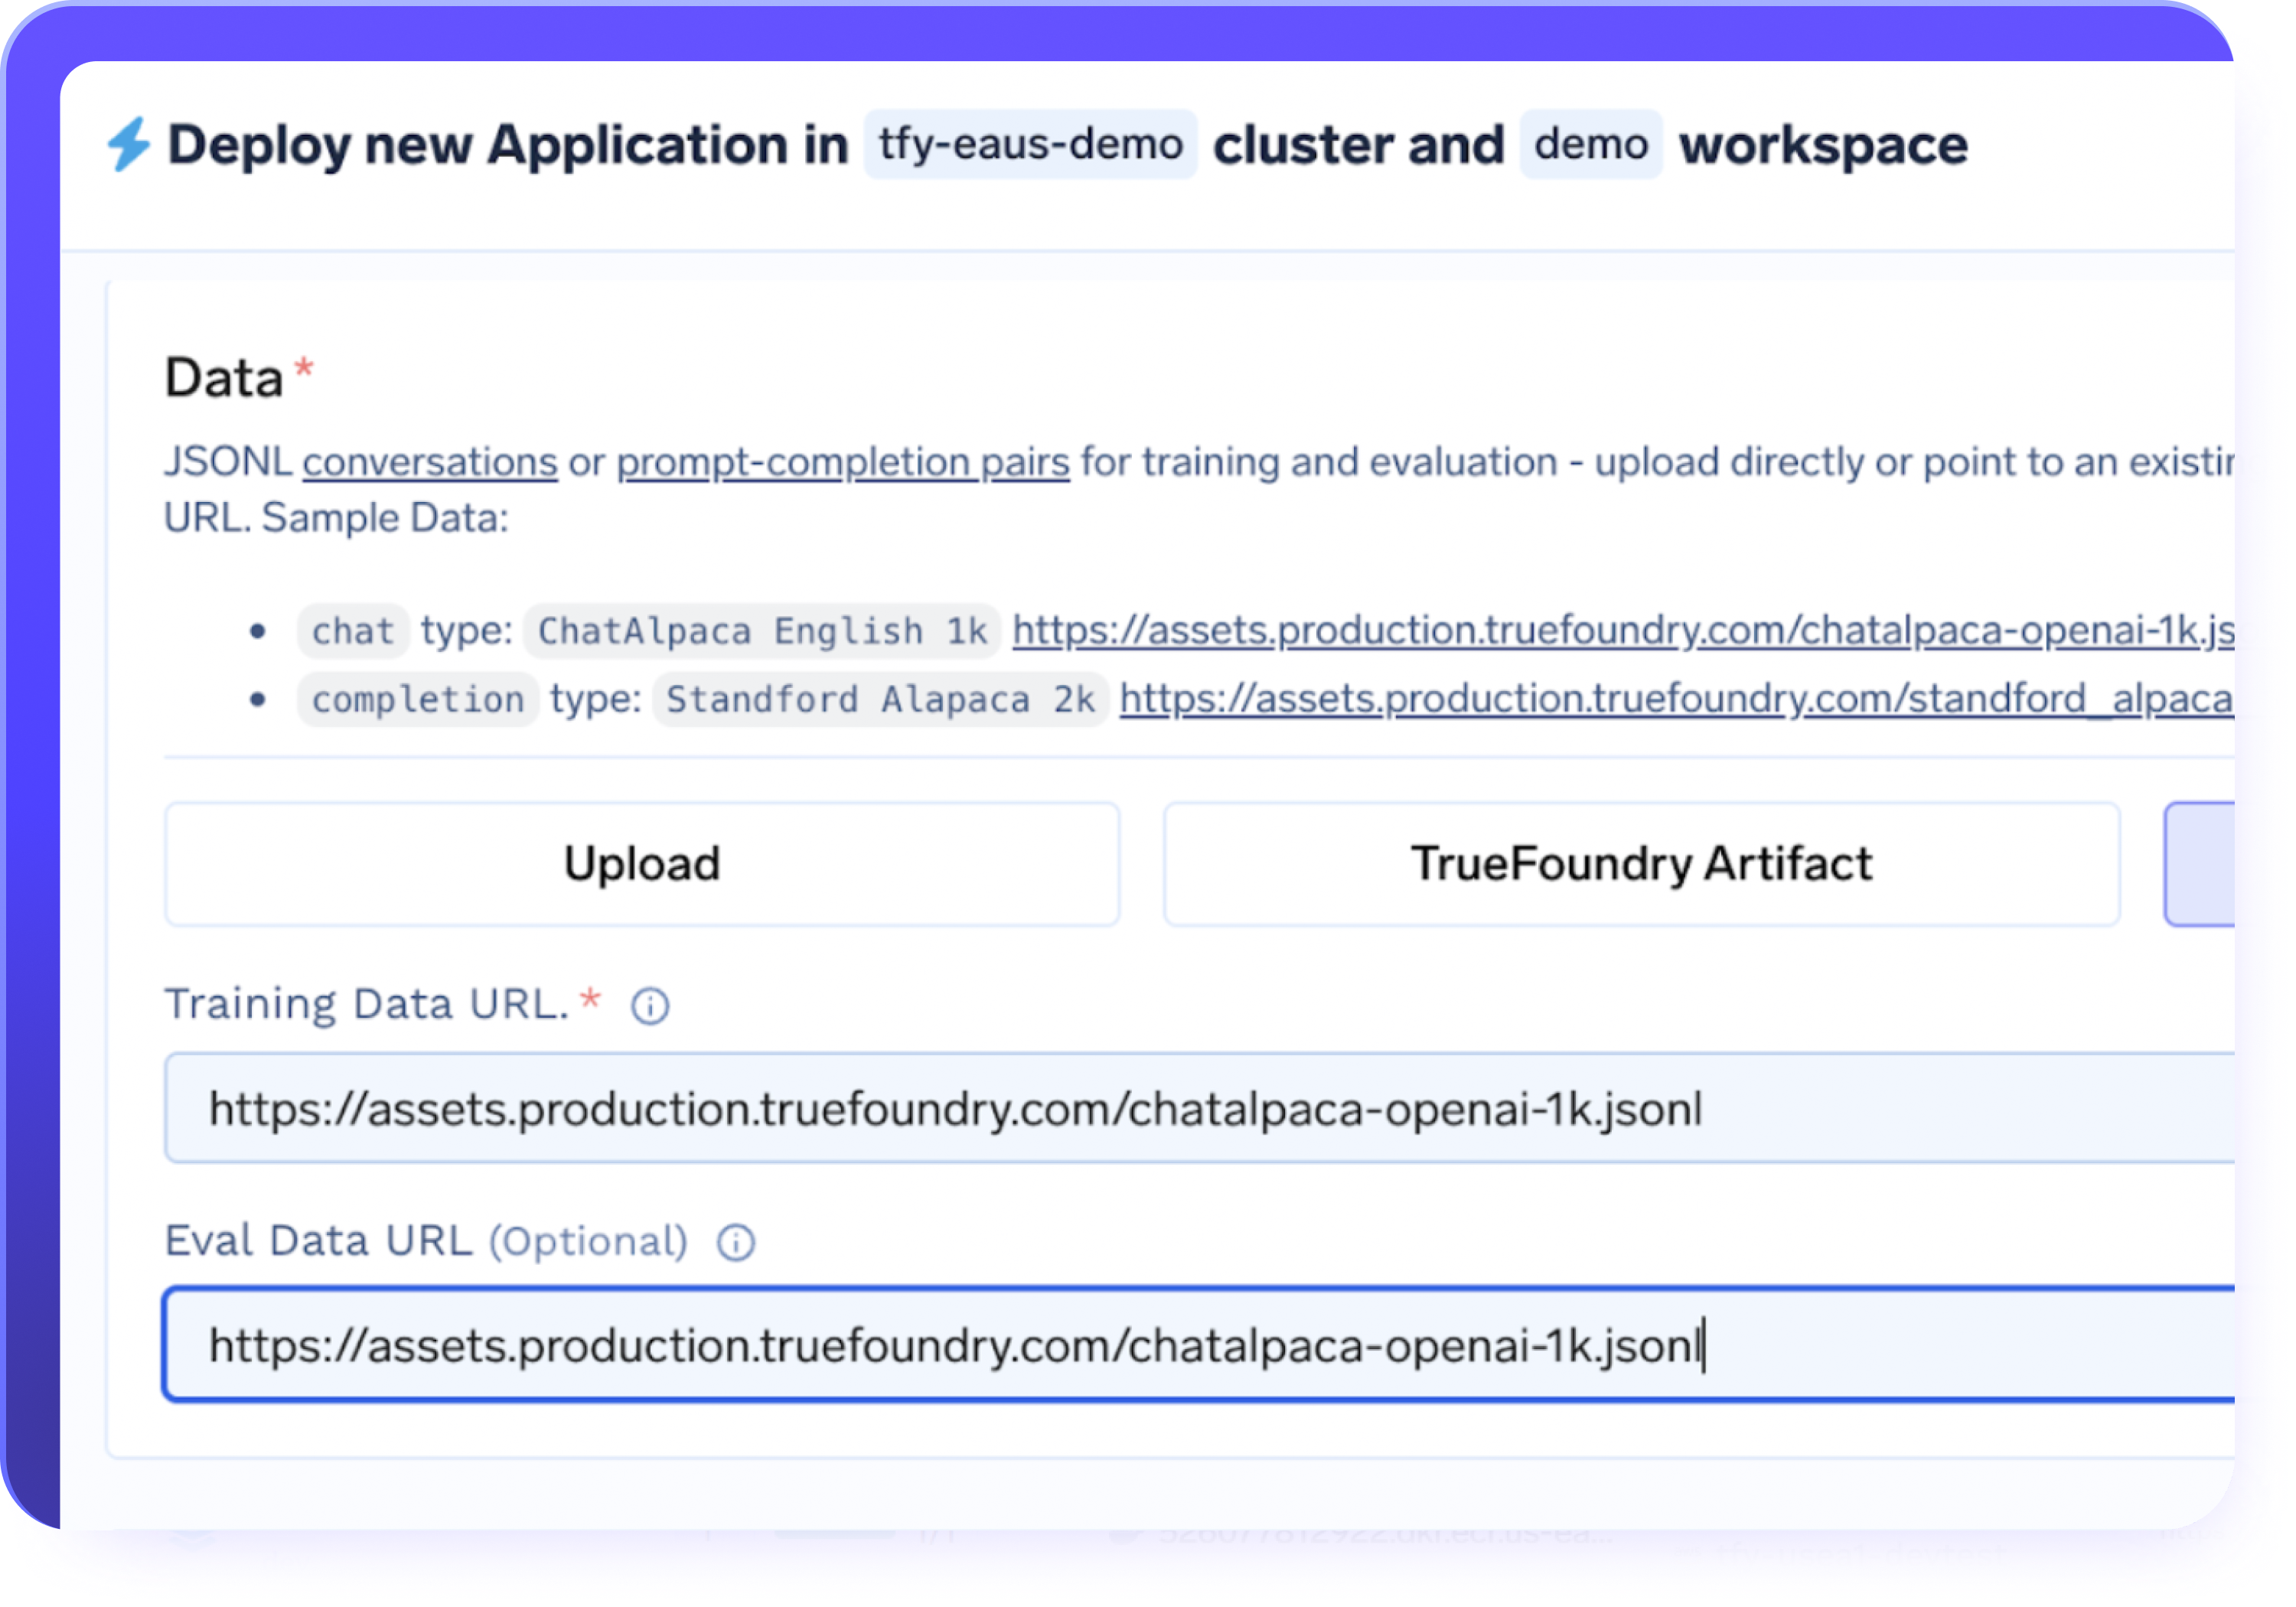2296x1607 pixels.
Task: Select the Upload data source option
Action: click(x=641, y=863)
